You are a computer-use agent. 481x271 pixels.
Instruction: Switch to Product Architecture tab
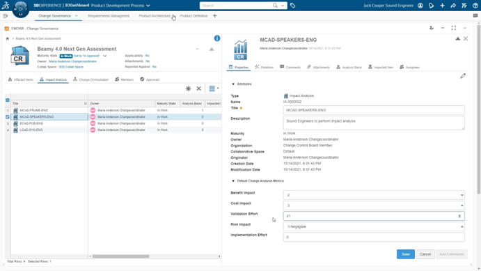coord(155,15)
